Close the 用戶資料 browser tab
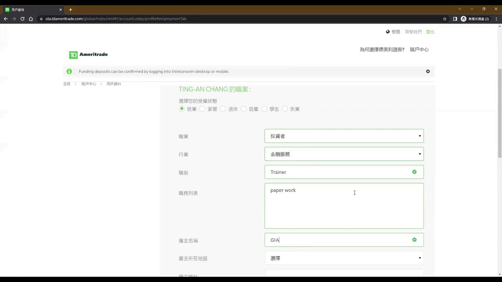The image size is (502, 282). (61, 9)
